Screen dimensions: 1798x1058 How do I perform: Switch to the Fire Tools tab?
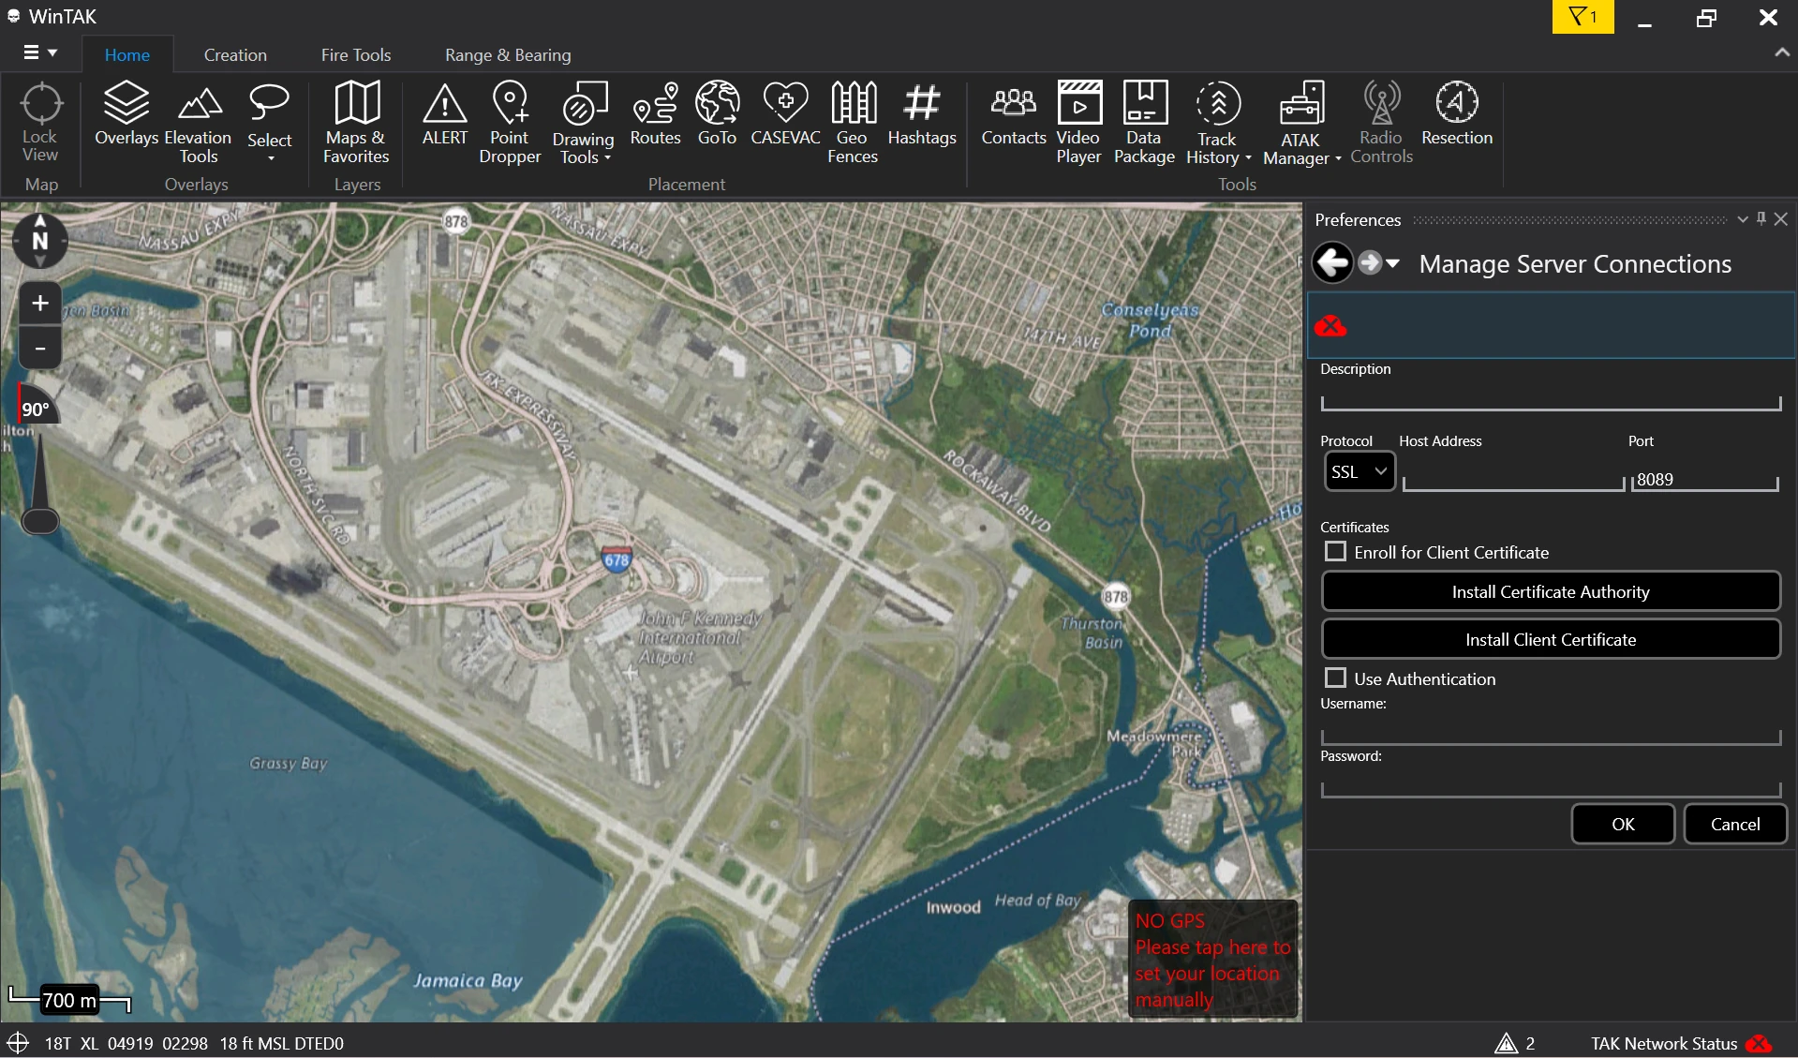(356, 55)
